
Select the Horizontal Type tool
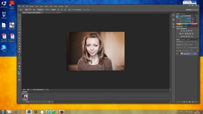click(x=19, y=58)
